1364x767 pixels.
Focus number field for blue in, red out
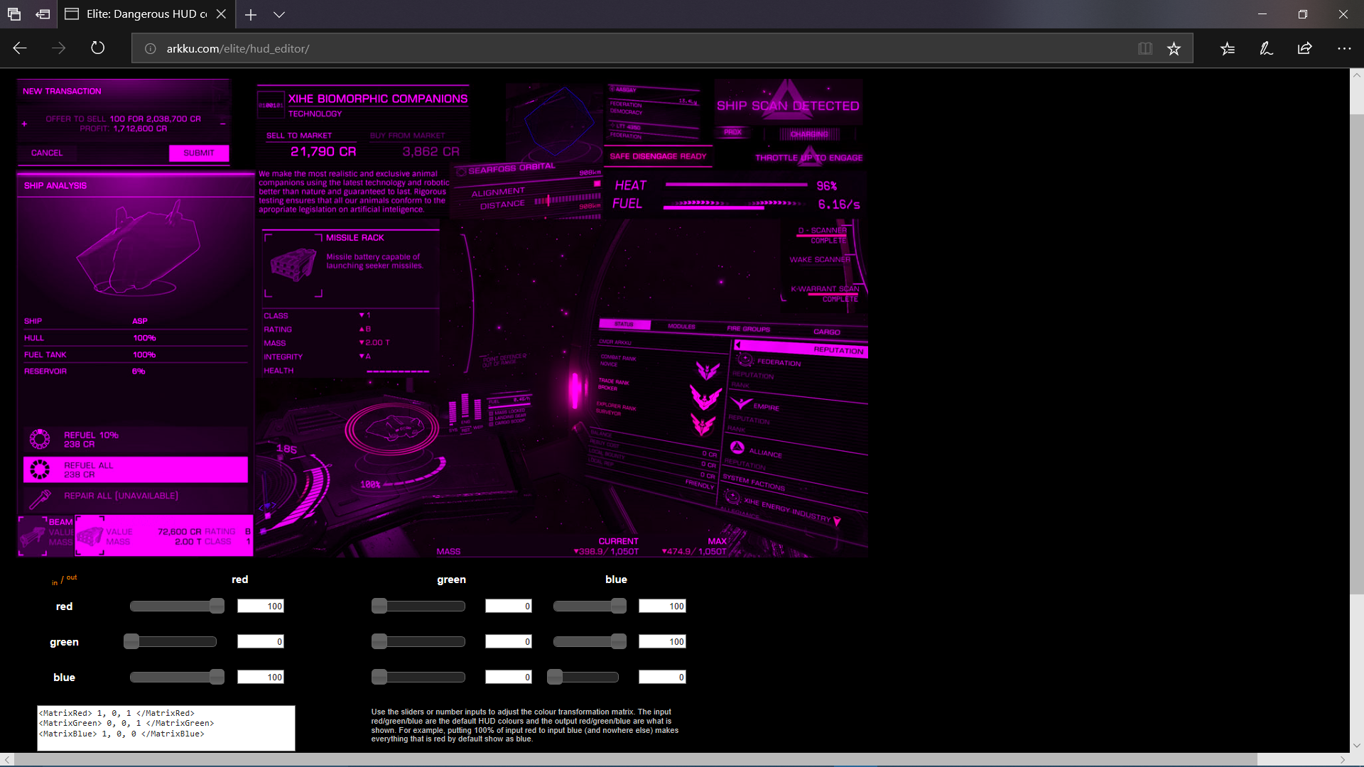[261, 677]
